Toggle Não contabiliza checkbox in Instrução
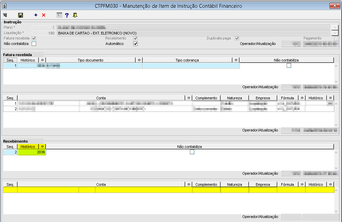Image resolution: width=342 pixels, height=222 pixels. pyautogui.click(x=34, y=44)
